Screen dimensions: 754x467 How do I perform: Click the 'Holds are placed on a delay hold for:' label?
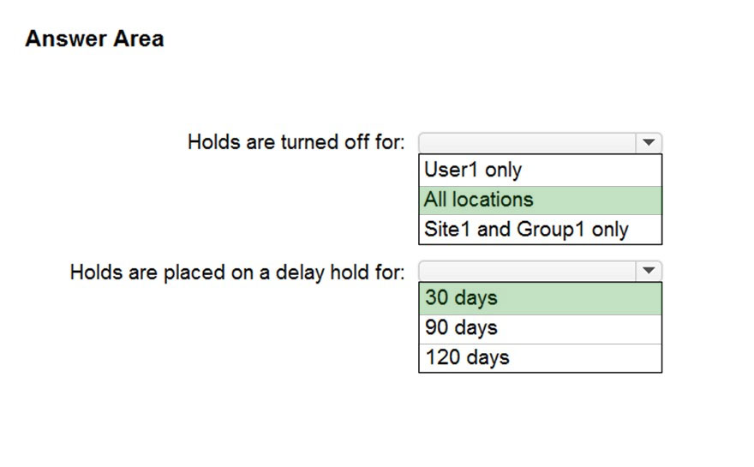click(237, 272)
